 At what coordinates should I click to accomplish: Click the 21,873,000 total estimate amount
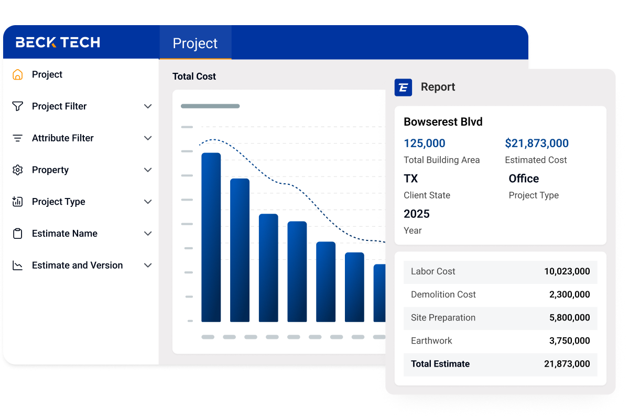pyautogui.click(x=567, y=364)
